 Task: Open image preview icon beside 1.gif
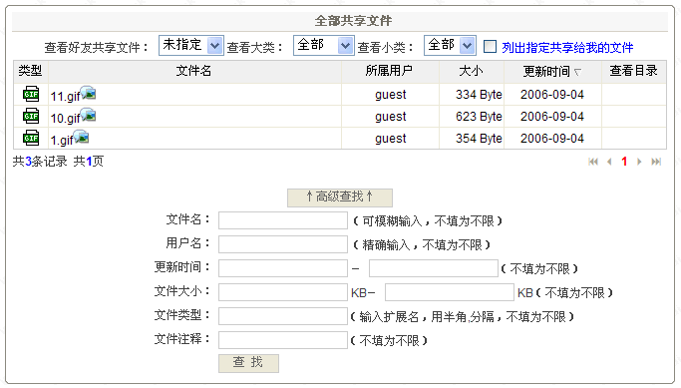coord(81,137)
